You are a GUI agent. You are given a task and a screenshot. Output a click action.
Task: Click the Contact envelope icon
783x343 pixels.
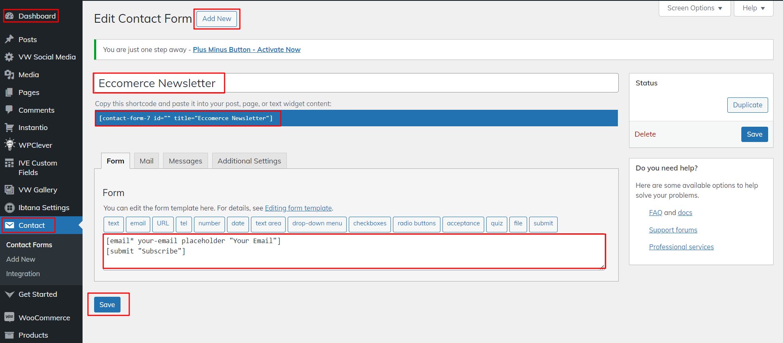coord(9,225)
